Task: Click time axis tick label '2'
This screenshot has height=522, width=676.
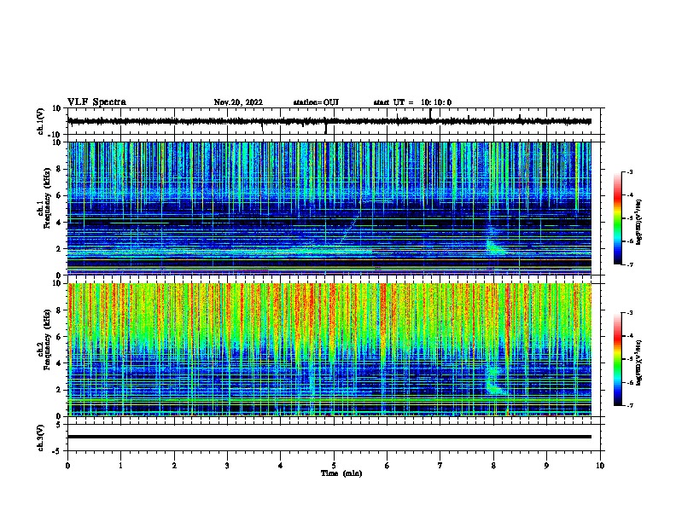Action: pyautogui.click(x=174, y=466)
